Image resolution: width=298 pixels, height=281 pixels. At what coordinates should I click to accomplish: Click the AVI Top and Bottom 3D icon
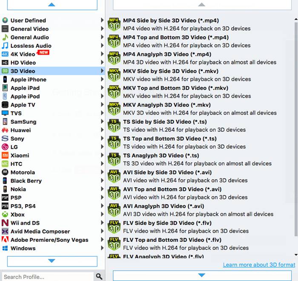[114, 193]
